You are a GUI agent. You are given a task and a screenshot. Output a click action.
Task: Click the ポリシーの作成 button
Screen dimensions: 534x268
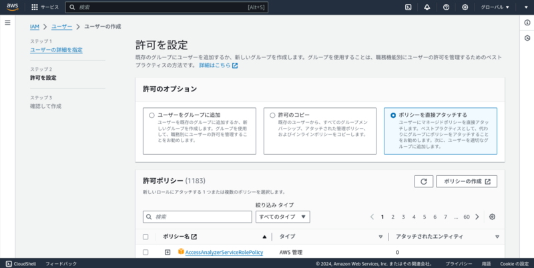(467, 181)
